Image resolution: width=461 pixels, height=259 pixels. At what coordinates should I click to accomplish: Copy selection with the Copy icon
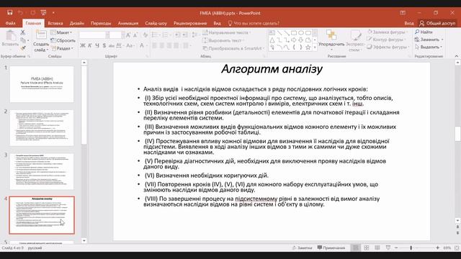[x=23, y=40]
